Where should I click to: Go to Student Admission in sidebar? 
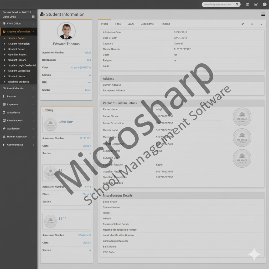pyautogui.click(x=19, y=44)
